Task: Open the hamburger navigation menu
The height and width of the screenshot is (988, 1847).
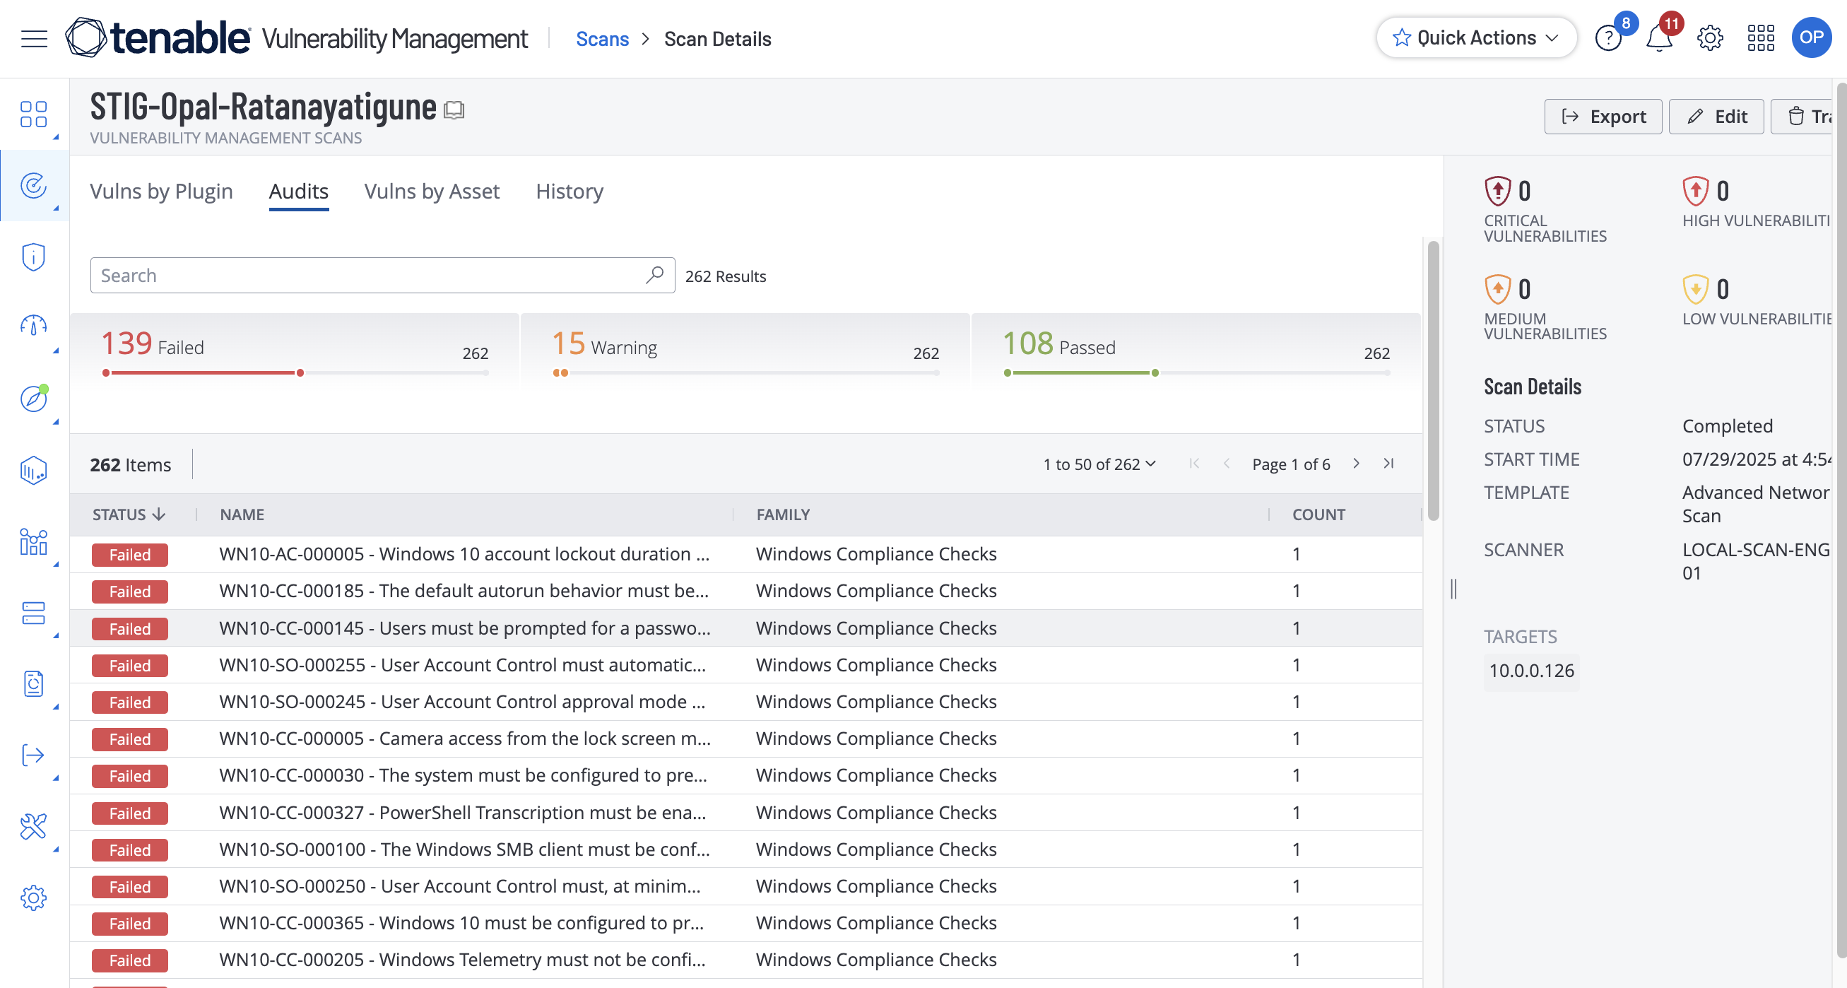Action: click(34, 38)
